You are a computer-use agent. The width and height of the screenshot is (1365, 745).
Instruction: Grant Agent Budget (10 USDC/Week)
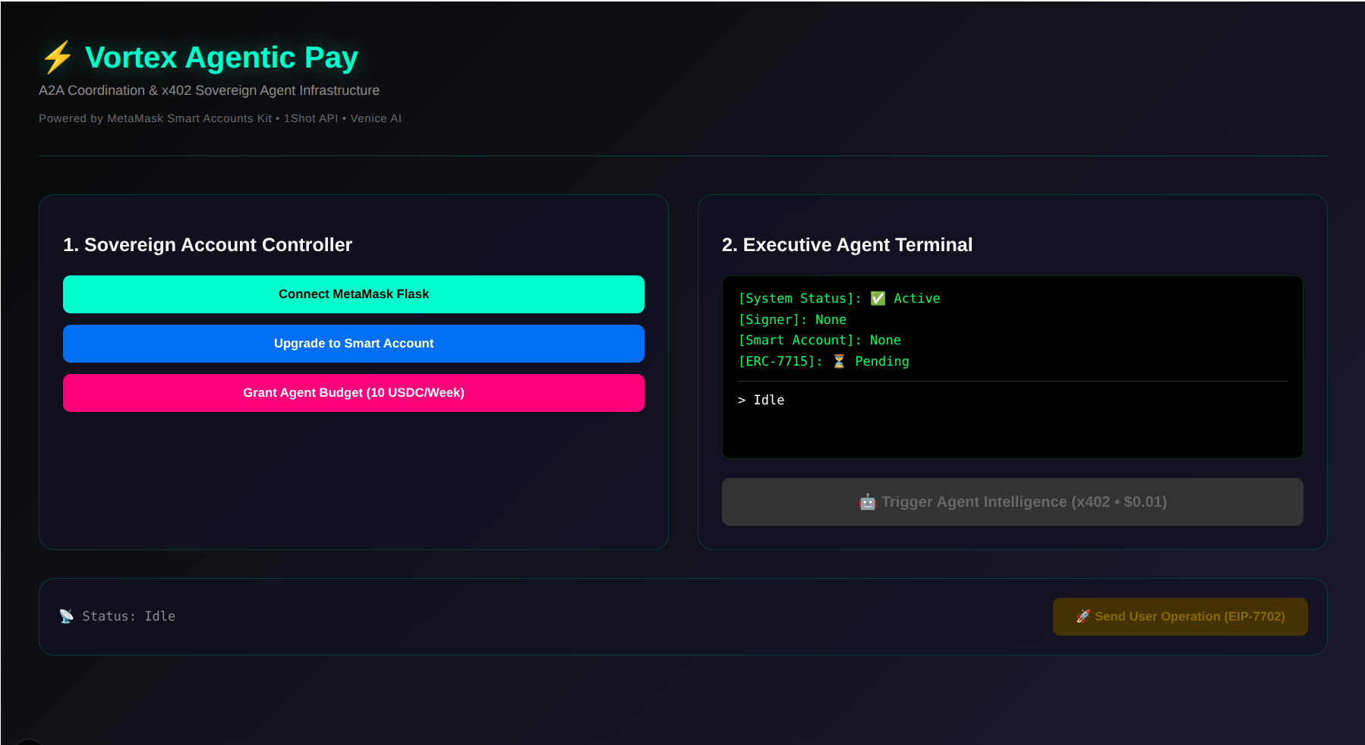[x=354, y=393]
